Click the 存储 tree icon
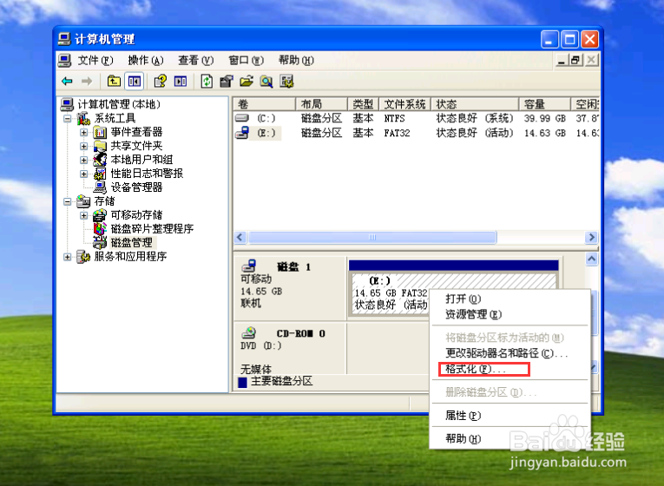 point(83,201)
